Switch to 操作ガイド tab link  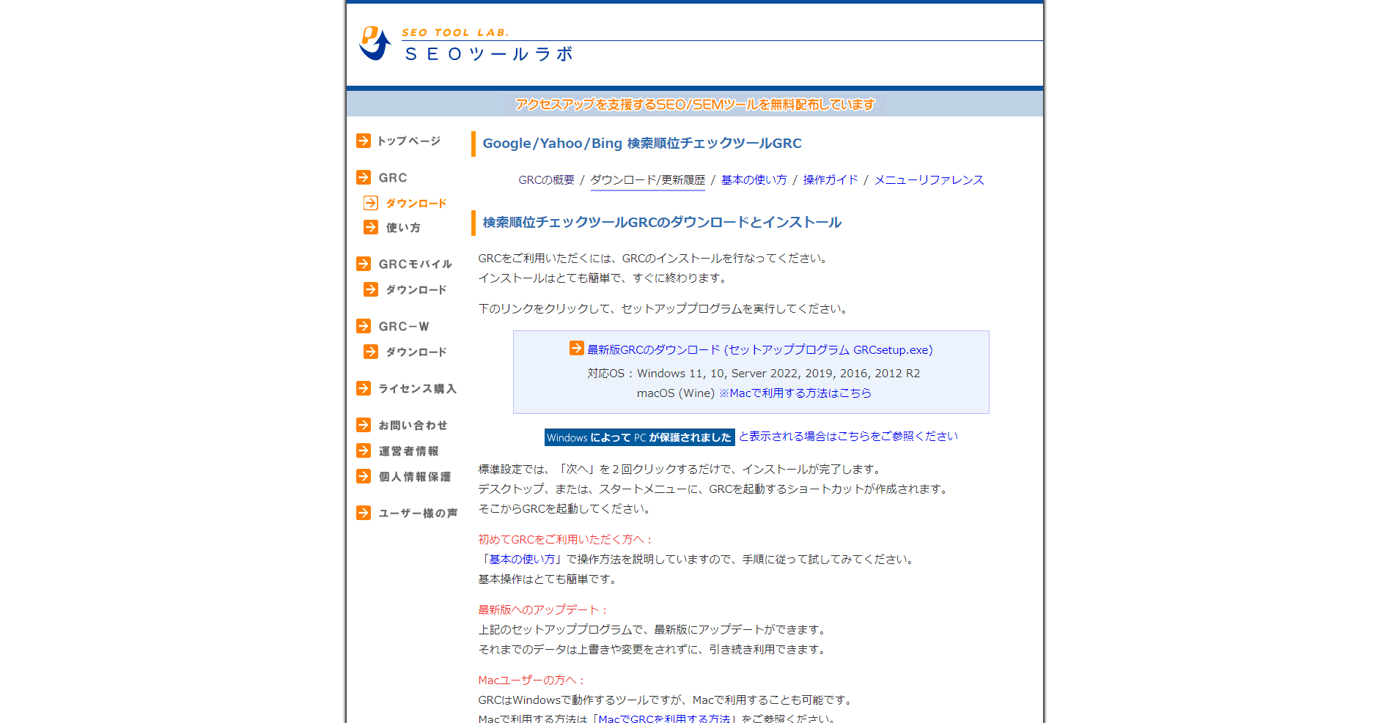(830, 180)
